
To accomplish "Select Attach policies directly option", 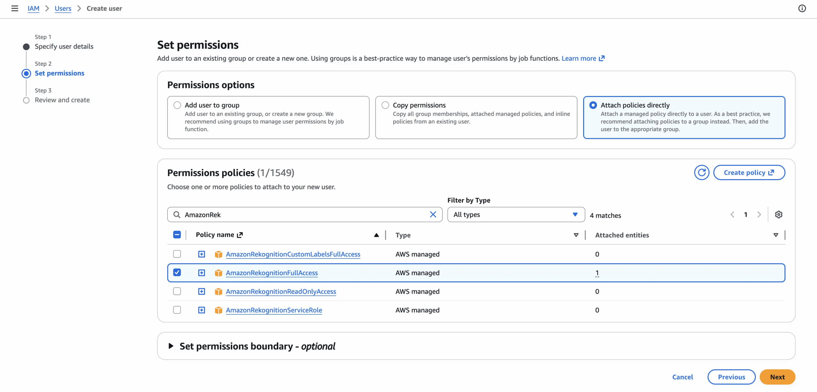I will [x=593, y=105].
